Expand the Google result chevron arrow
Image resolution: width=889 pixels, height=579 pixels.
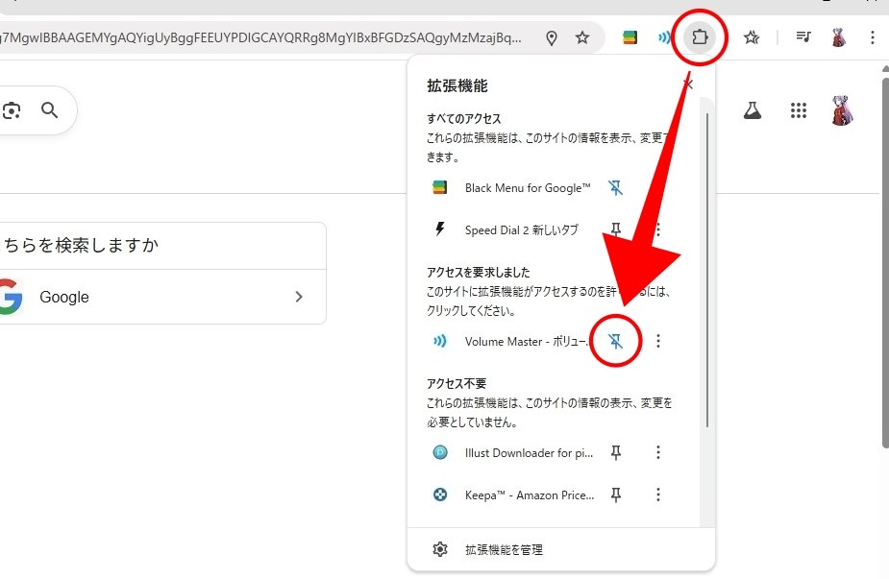[299, 297]
